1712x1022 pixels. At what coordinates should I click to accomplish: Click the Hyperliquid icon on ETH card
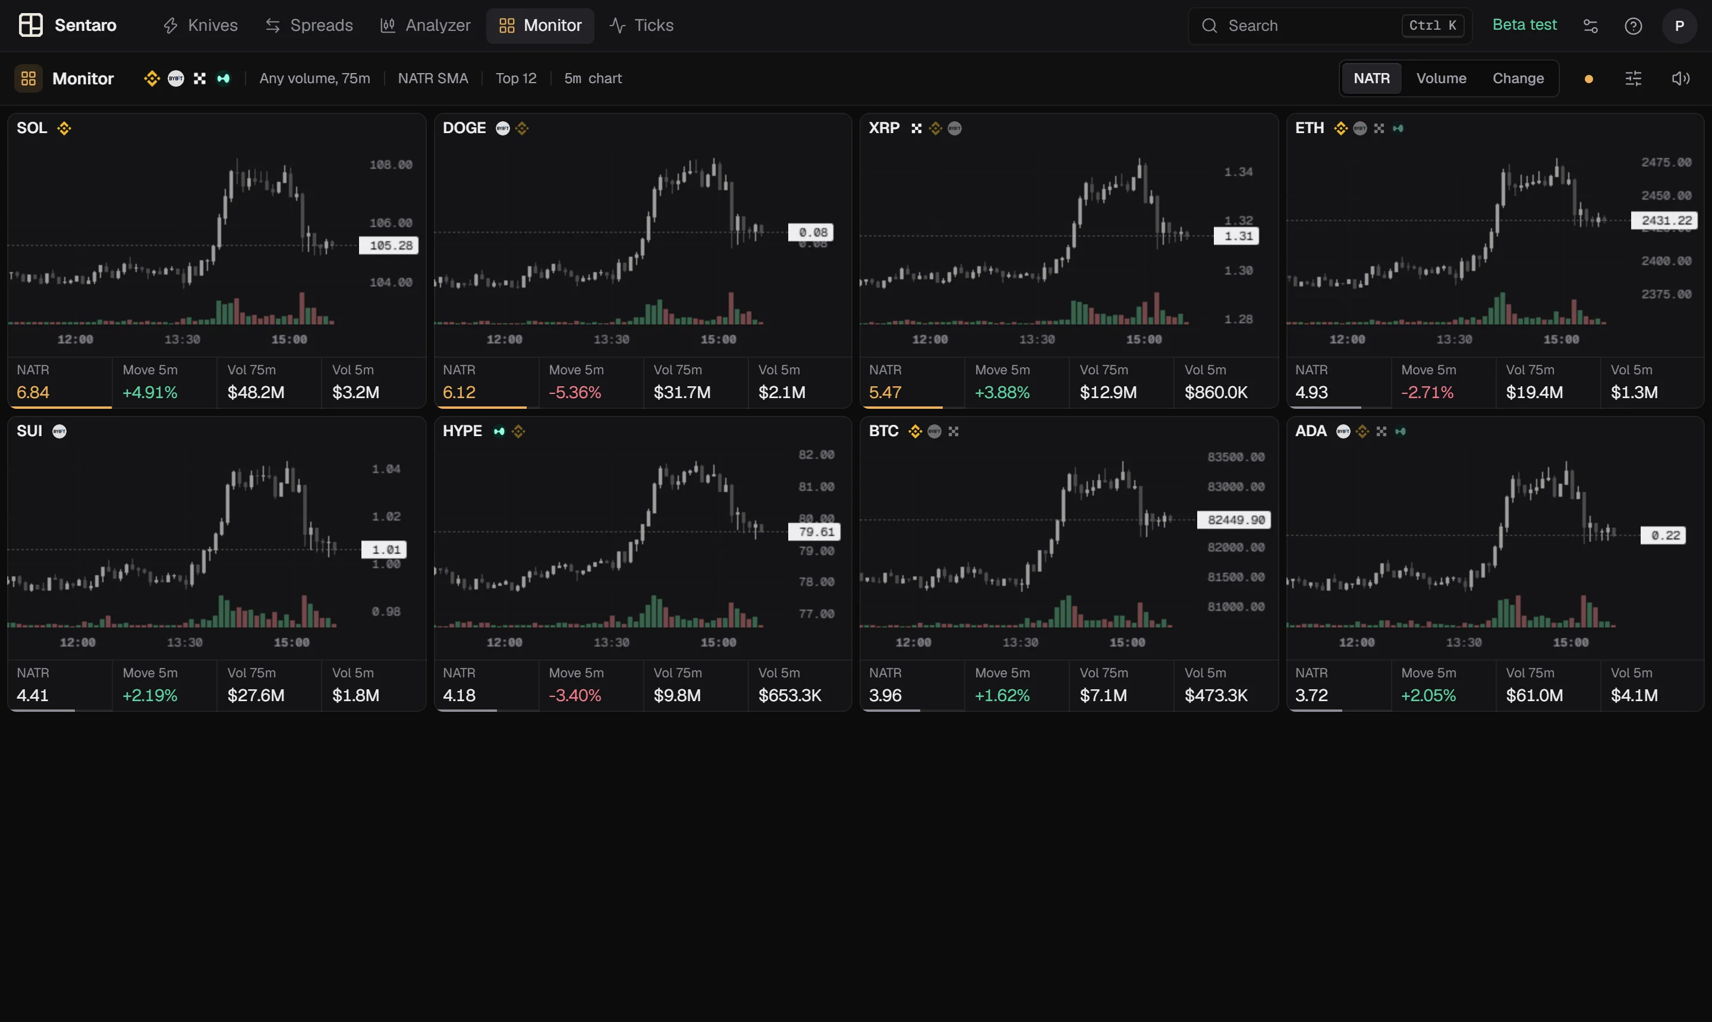pos(1398,128)
